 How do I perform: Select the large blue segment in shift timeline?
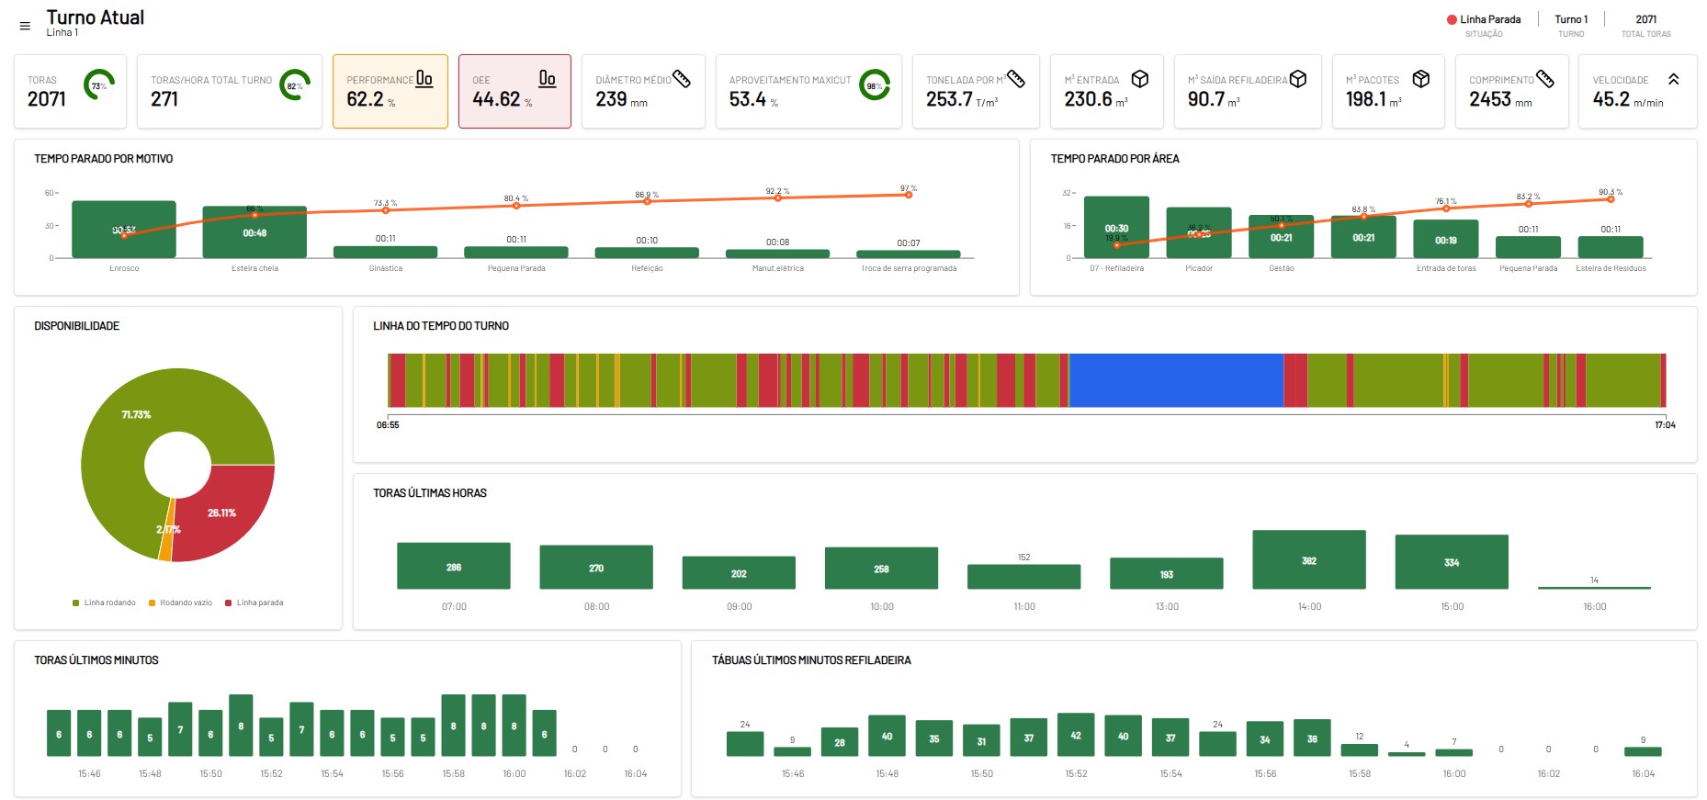(x=1176, y=380)
